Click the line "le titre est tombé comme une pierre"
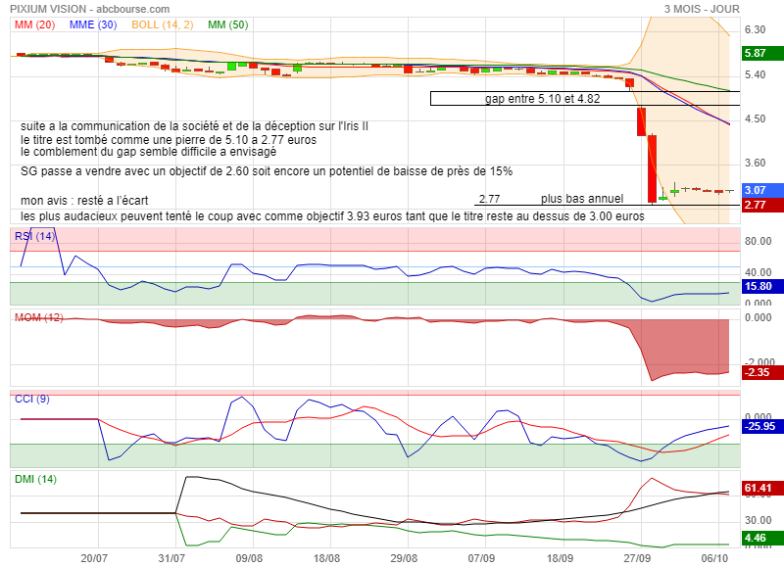The width and height of the screenshot is (784, 568). click(x=169, y=140)
